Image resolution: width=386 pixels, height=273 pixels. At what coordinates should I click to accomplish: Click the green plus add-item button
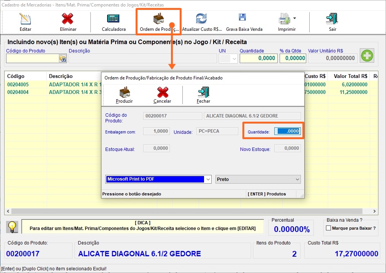(x=367, y=56)
